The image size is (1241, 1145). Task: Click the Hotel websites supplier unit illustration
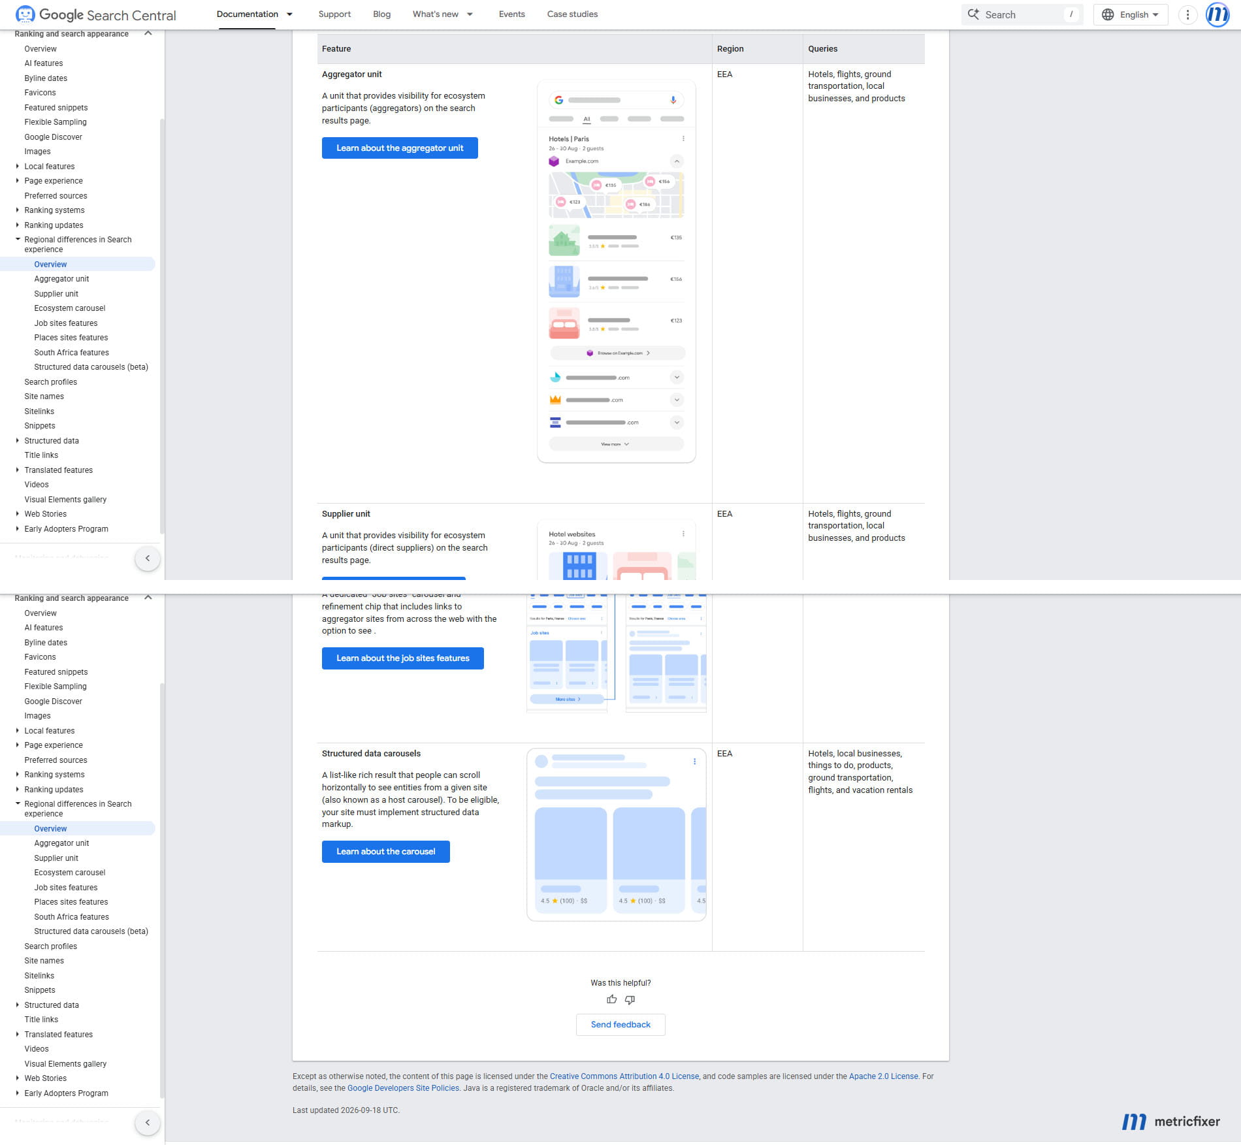point(616,550)
